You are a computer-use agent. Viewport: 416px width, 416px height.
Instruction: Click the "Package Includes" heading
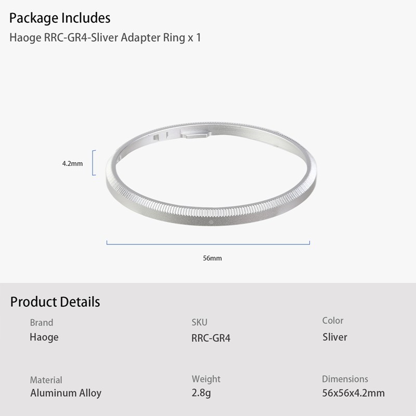pos(60,18)
